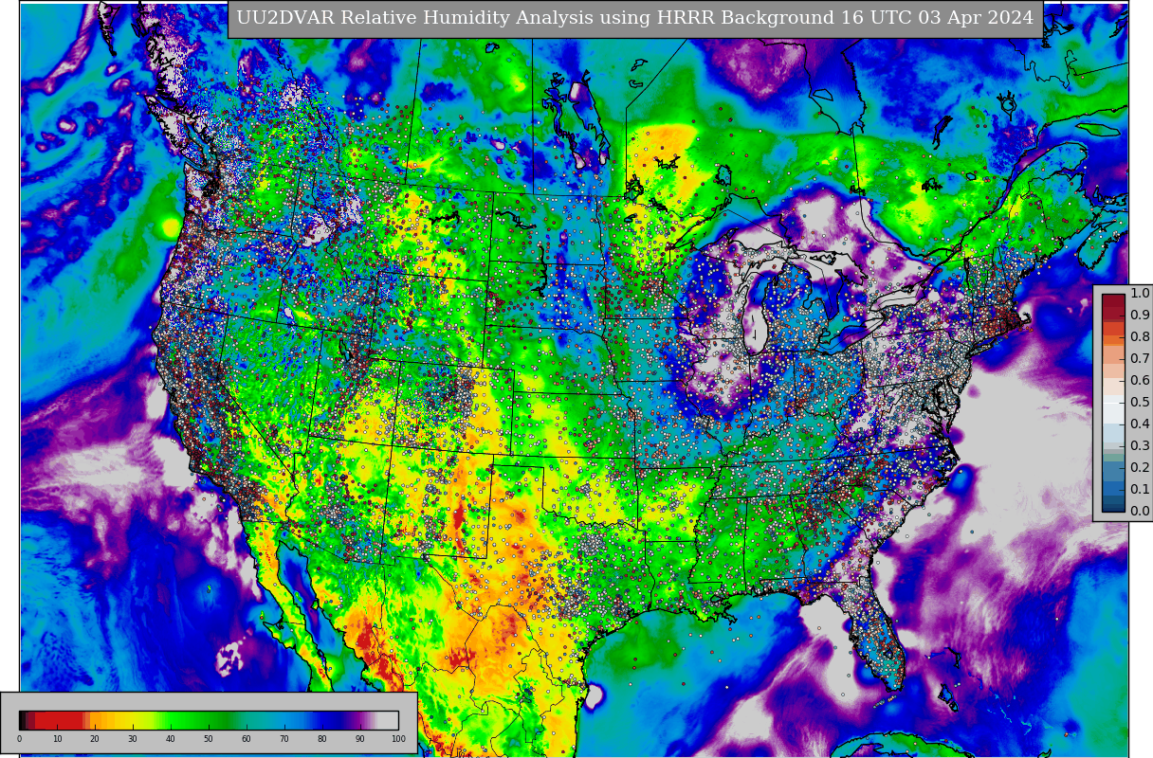Click the '50' tick label on humidity colorbar
Viewport: 1153px width, 758px height.
(x=209, y=739)
